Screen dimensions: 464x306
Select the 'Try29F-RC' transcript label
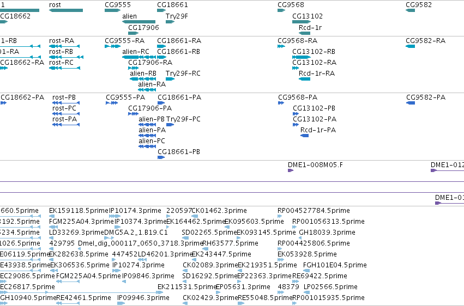click(183, 74)
